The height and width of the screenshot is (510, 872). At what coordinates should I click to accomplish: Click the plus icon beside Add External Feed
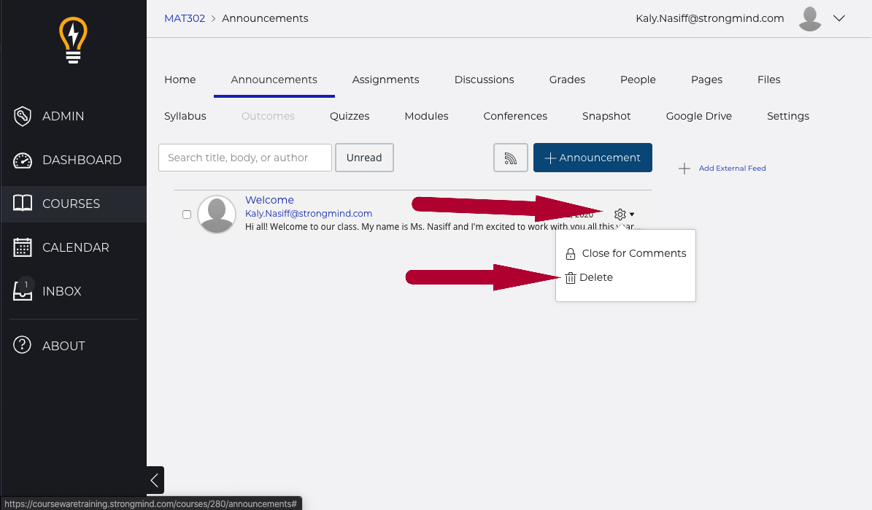point(684,169)
